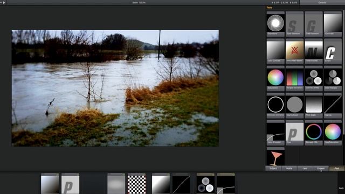The image size is (345, 194).
Task: Select the Ranged HSL rainbow ring tool
Action: click(x=314, y=133)
